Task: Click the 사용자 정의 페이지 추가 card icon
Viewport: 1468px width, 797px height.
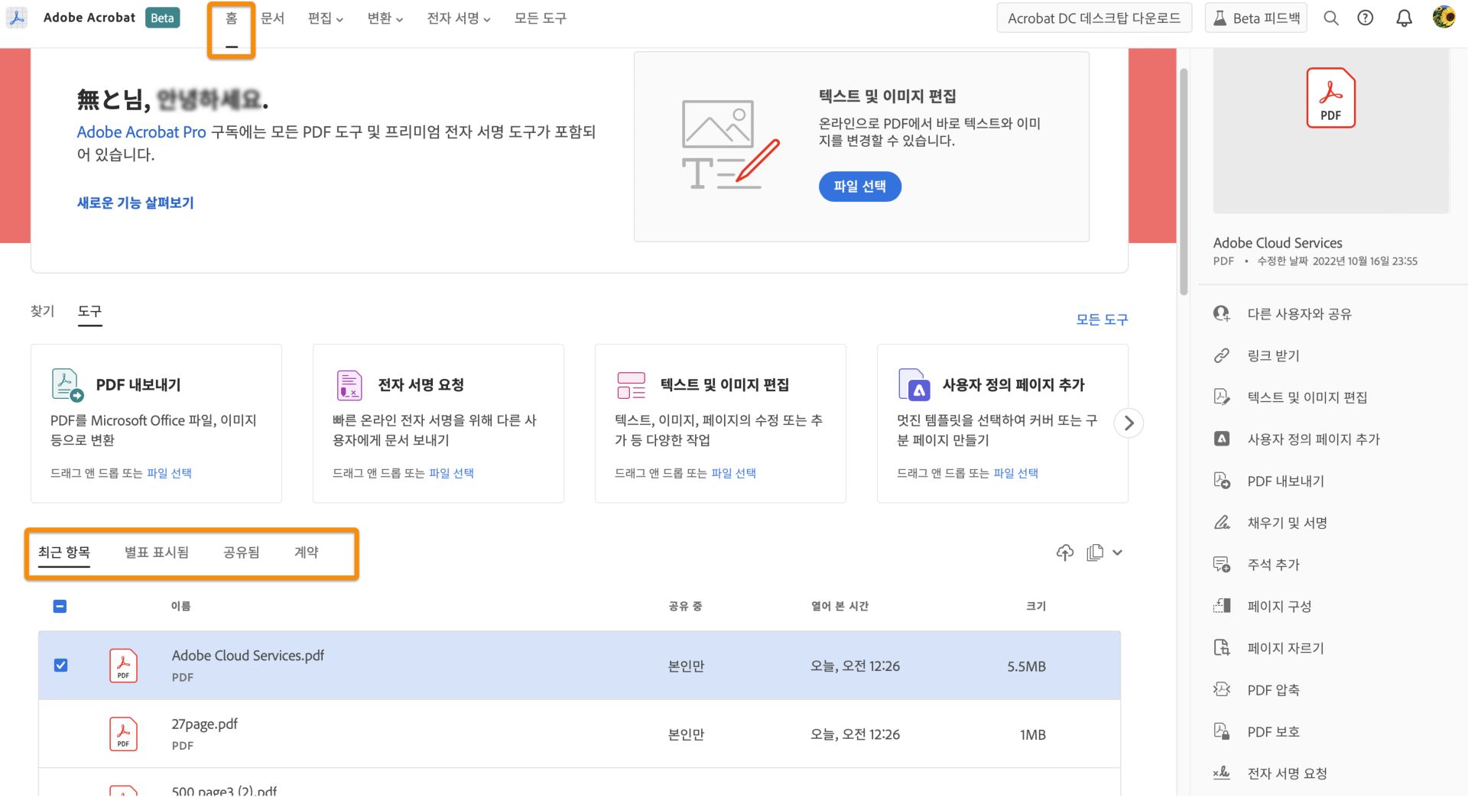Action: pos(914,384)
